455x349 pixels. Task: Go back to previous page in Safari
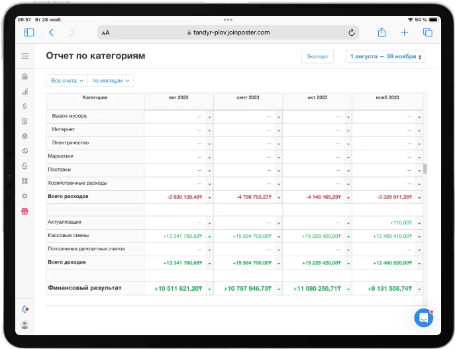click(x=51, y=32)
